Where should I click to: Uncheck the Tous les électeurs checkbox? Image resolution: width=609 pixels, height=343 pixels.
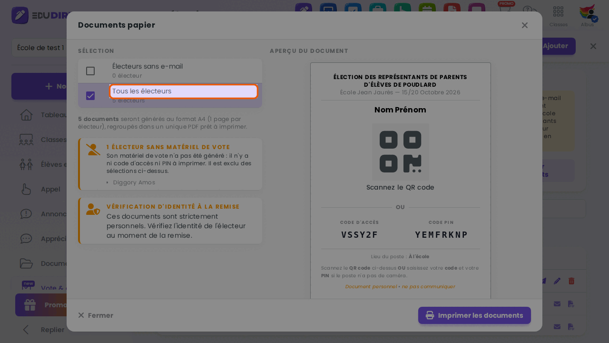click(90, 96)
